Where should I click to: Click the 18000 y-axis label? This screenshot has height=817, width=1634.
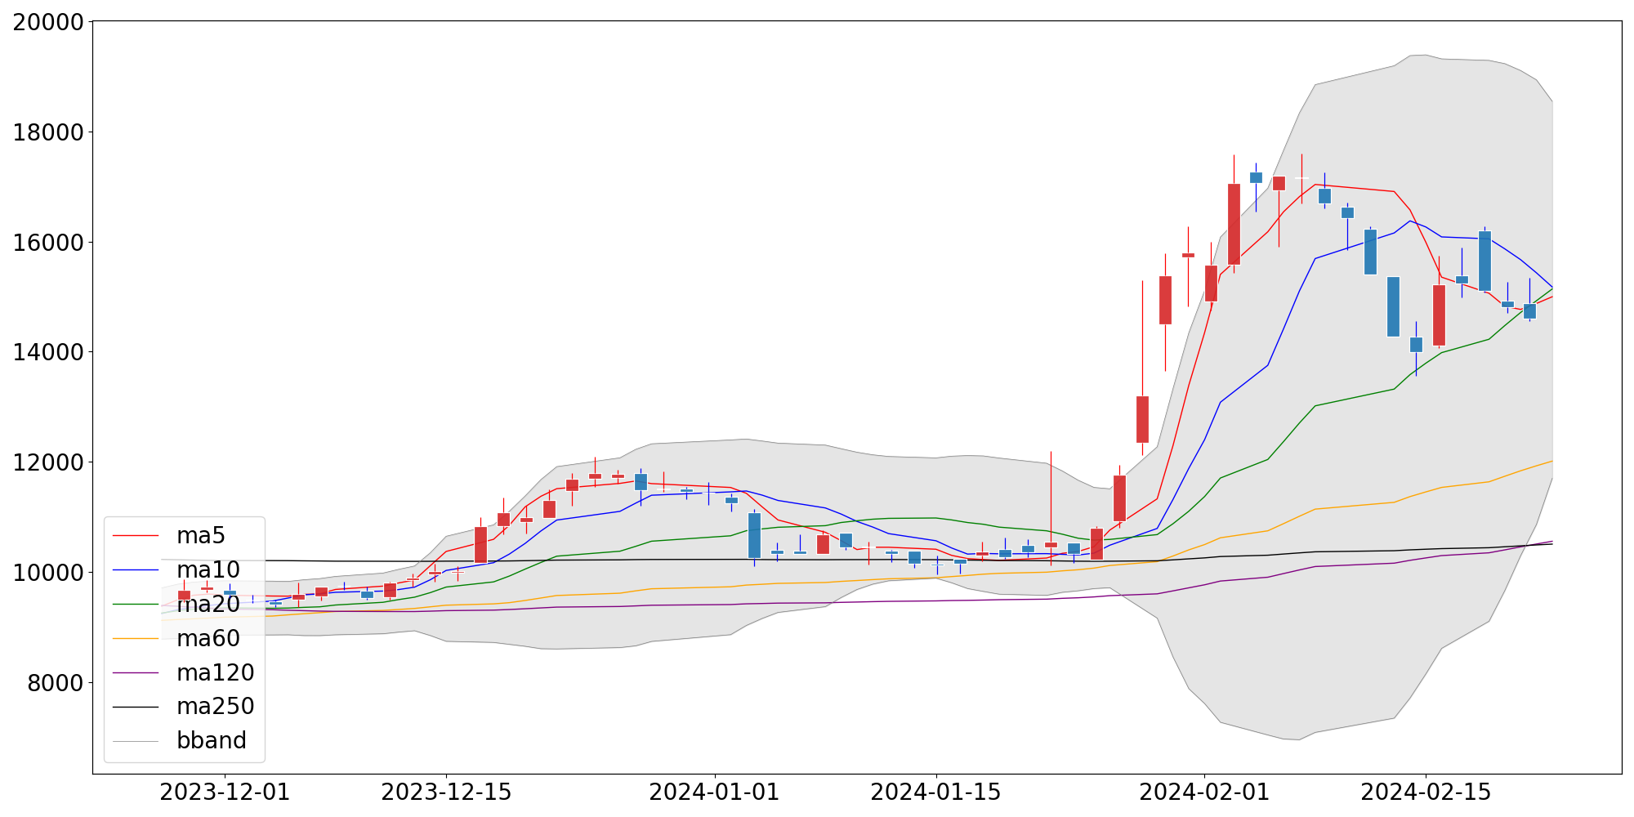coord(48,133)
